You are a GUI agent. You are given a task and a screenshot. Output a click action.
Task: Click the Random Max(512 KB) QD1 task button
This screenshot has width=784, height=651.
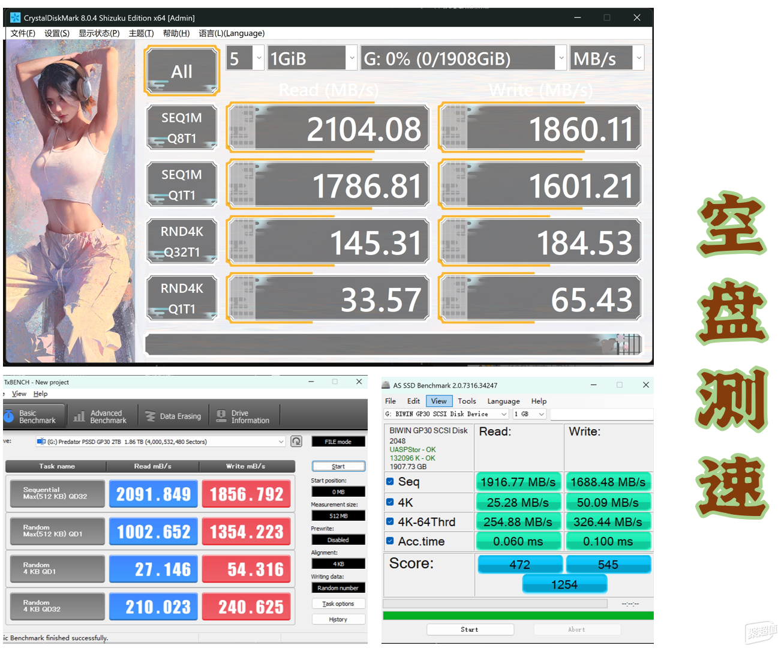(x=57, y=531)
